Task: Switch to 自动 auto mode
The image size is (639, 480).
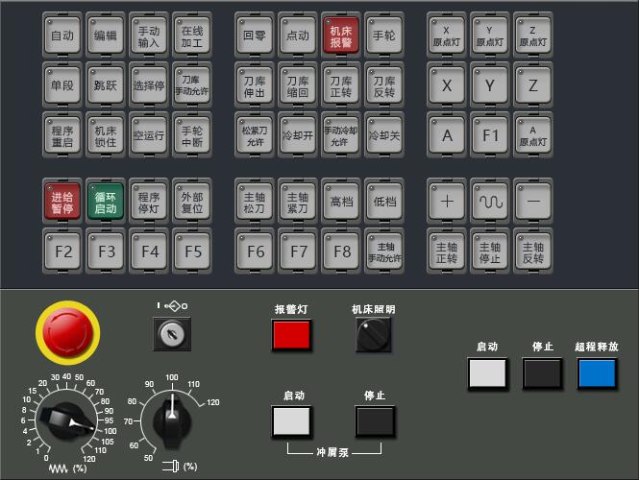Action: (62, 35)
